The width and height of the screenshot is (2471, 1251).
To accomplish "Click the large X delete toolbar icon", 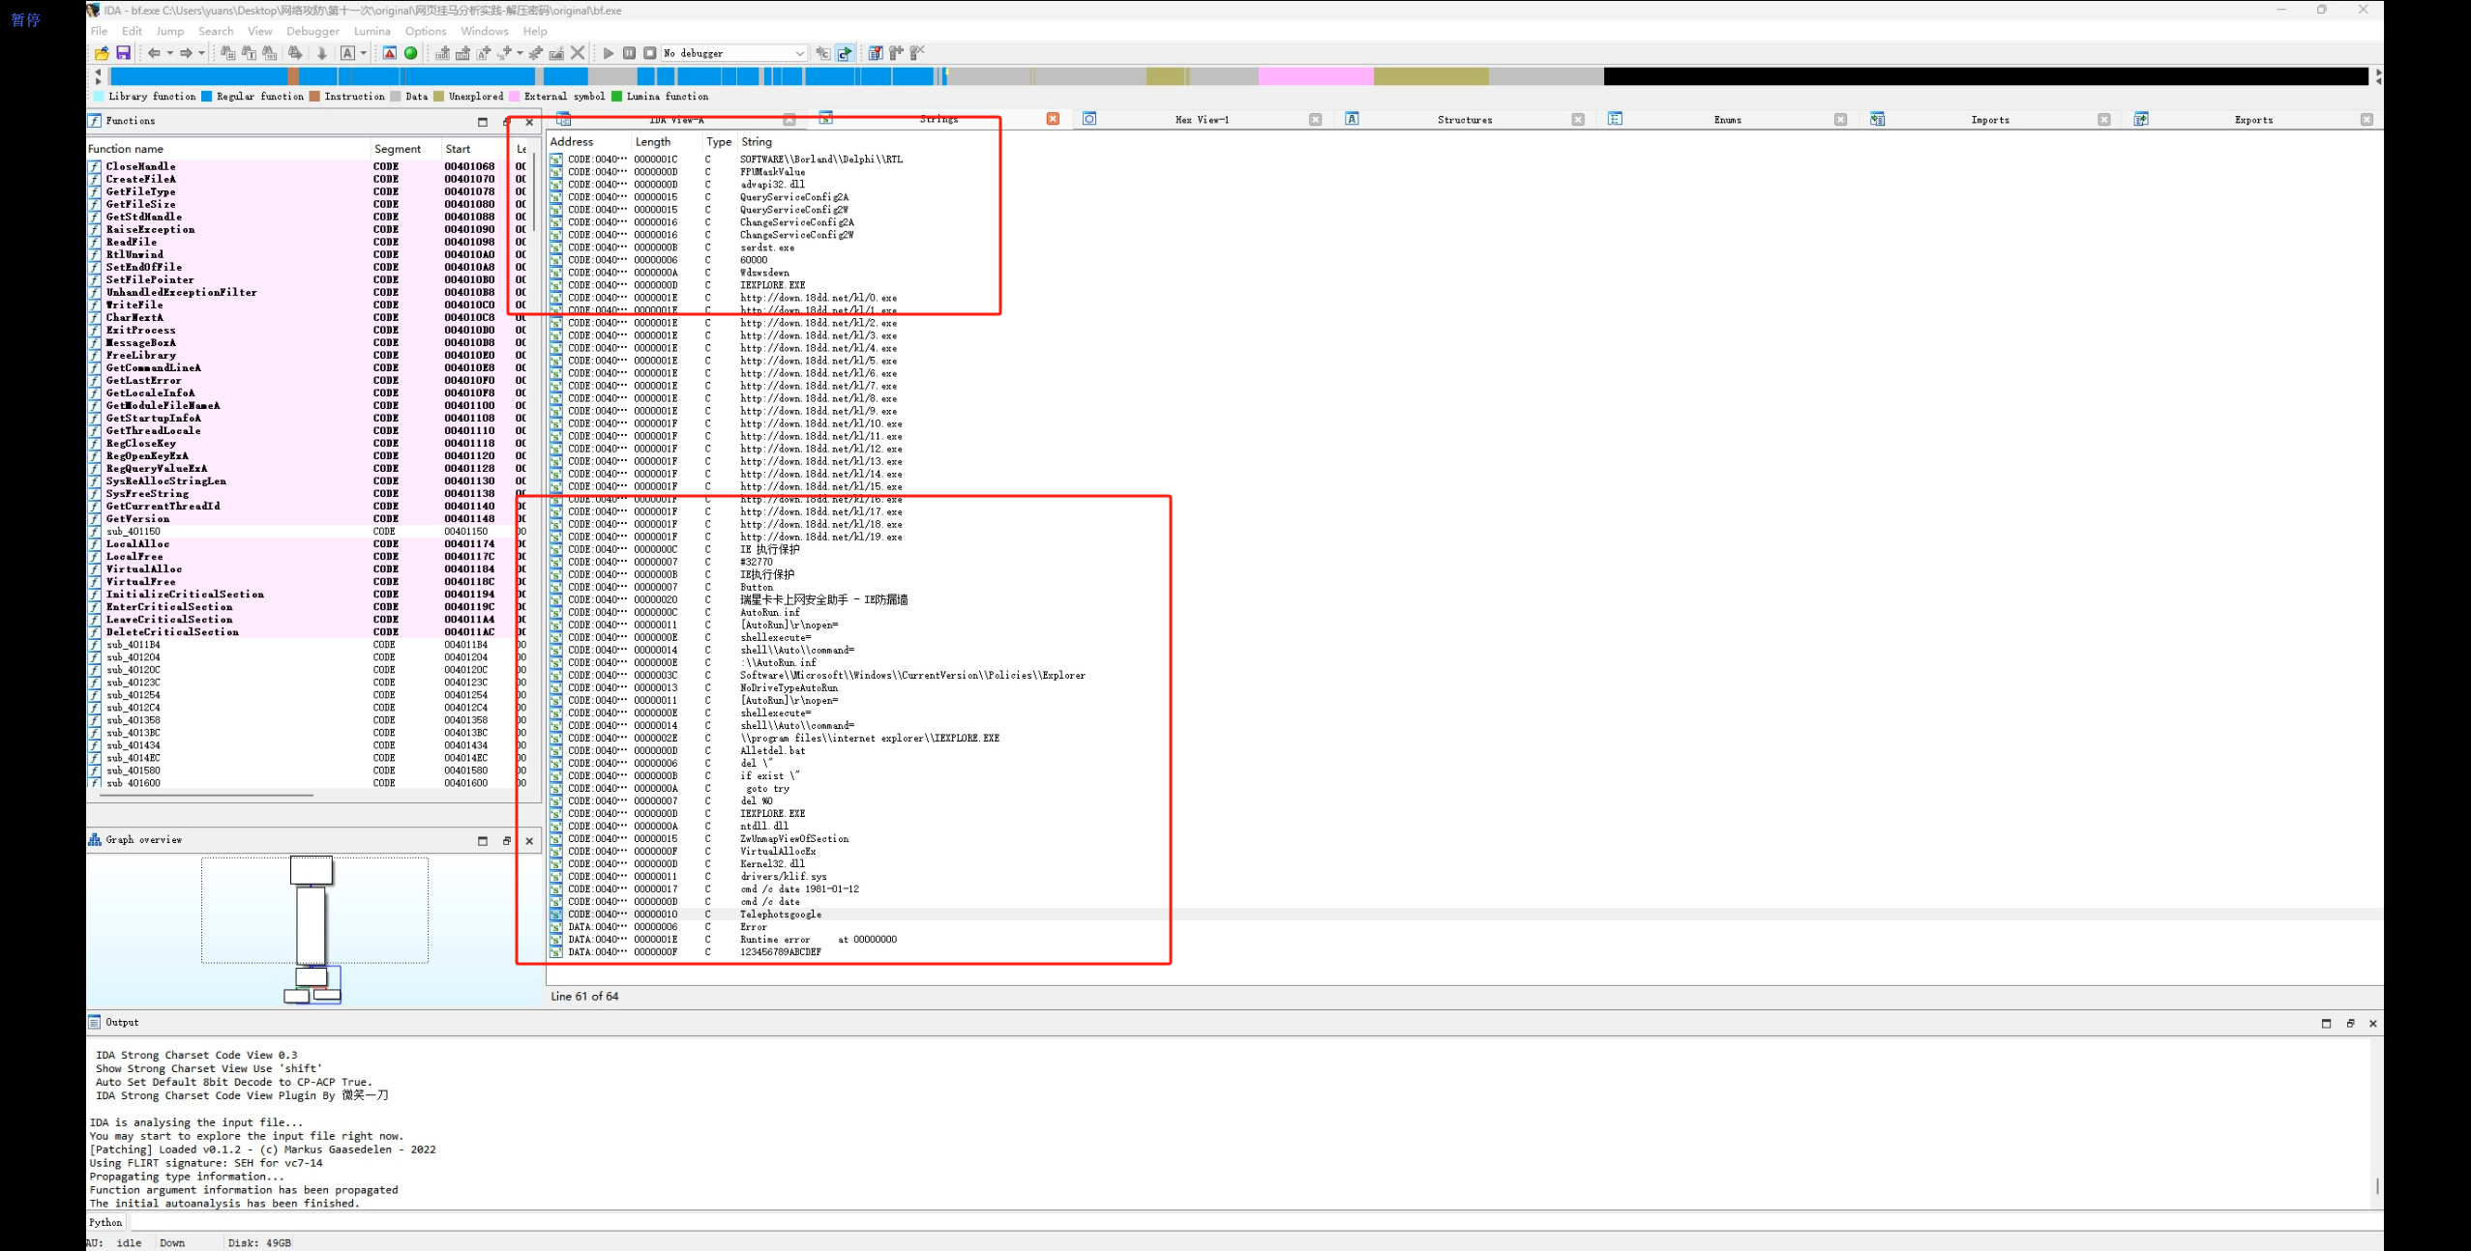I will [x=578, y=53].
